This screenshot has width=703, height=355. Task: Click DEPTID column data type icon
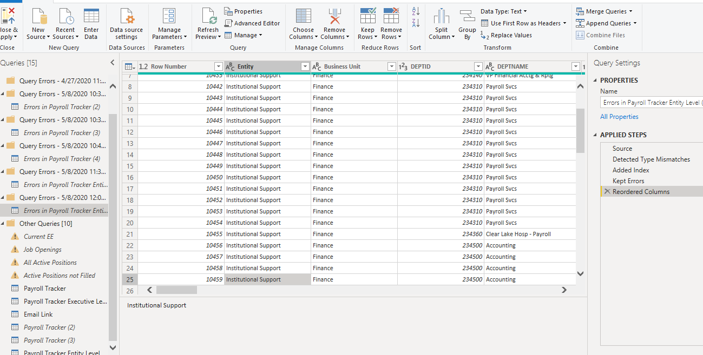tap(403, 66)
